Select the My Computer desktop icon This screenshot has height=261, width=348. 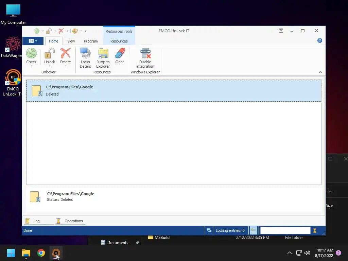pos(13,14)
